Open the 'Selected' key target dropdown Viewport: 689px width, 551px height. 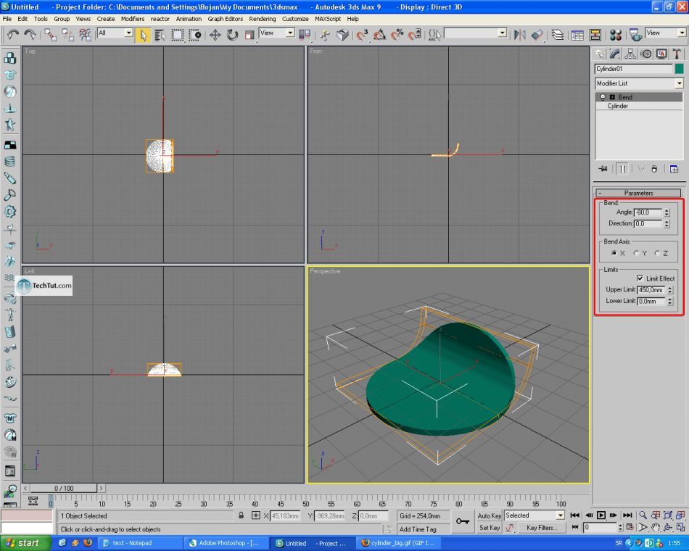[560, 515]
